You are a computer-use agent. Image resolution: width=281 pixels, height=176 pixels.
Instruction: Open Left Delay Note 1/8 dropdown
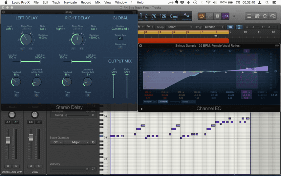coord(43,29)
